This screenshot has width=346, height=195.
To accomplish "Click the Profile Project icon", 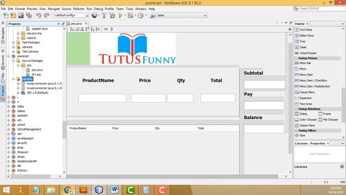I will click(x=141, y=16).
